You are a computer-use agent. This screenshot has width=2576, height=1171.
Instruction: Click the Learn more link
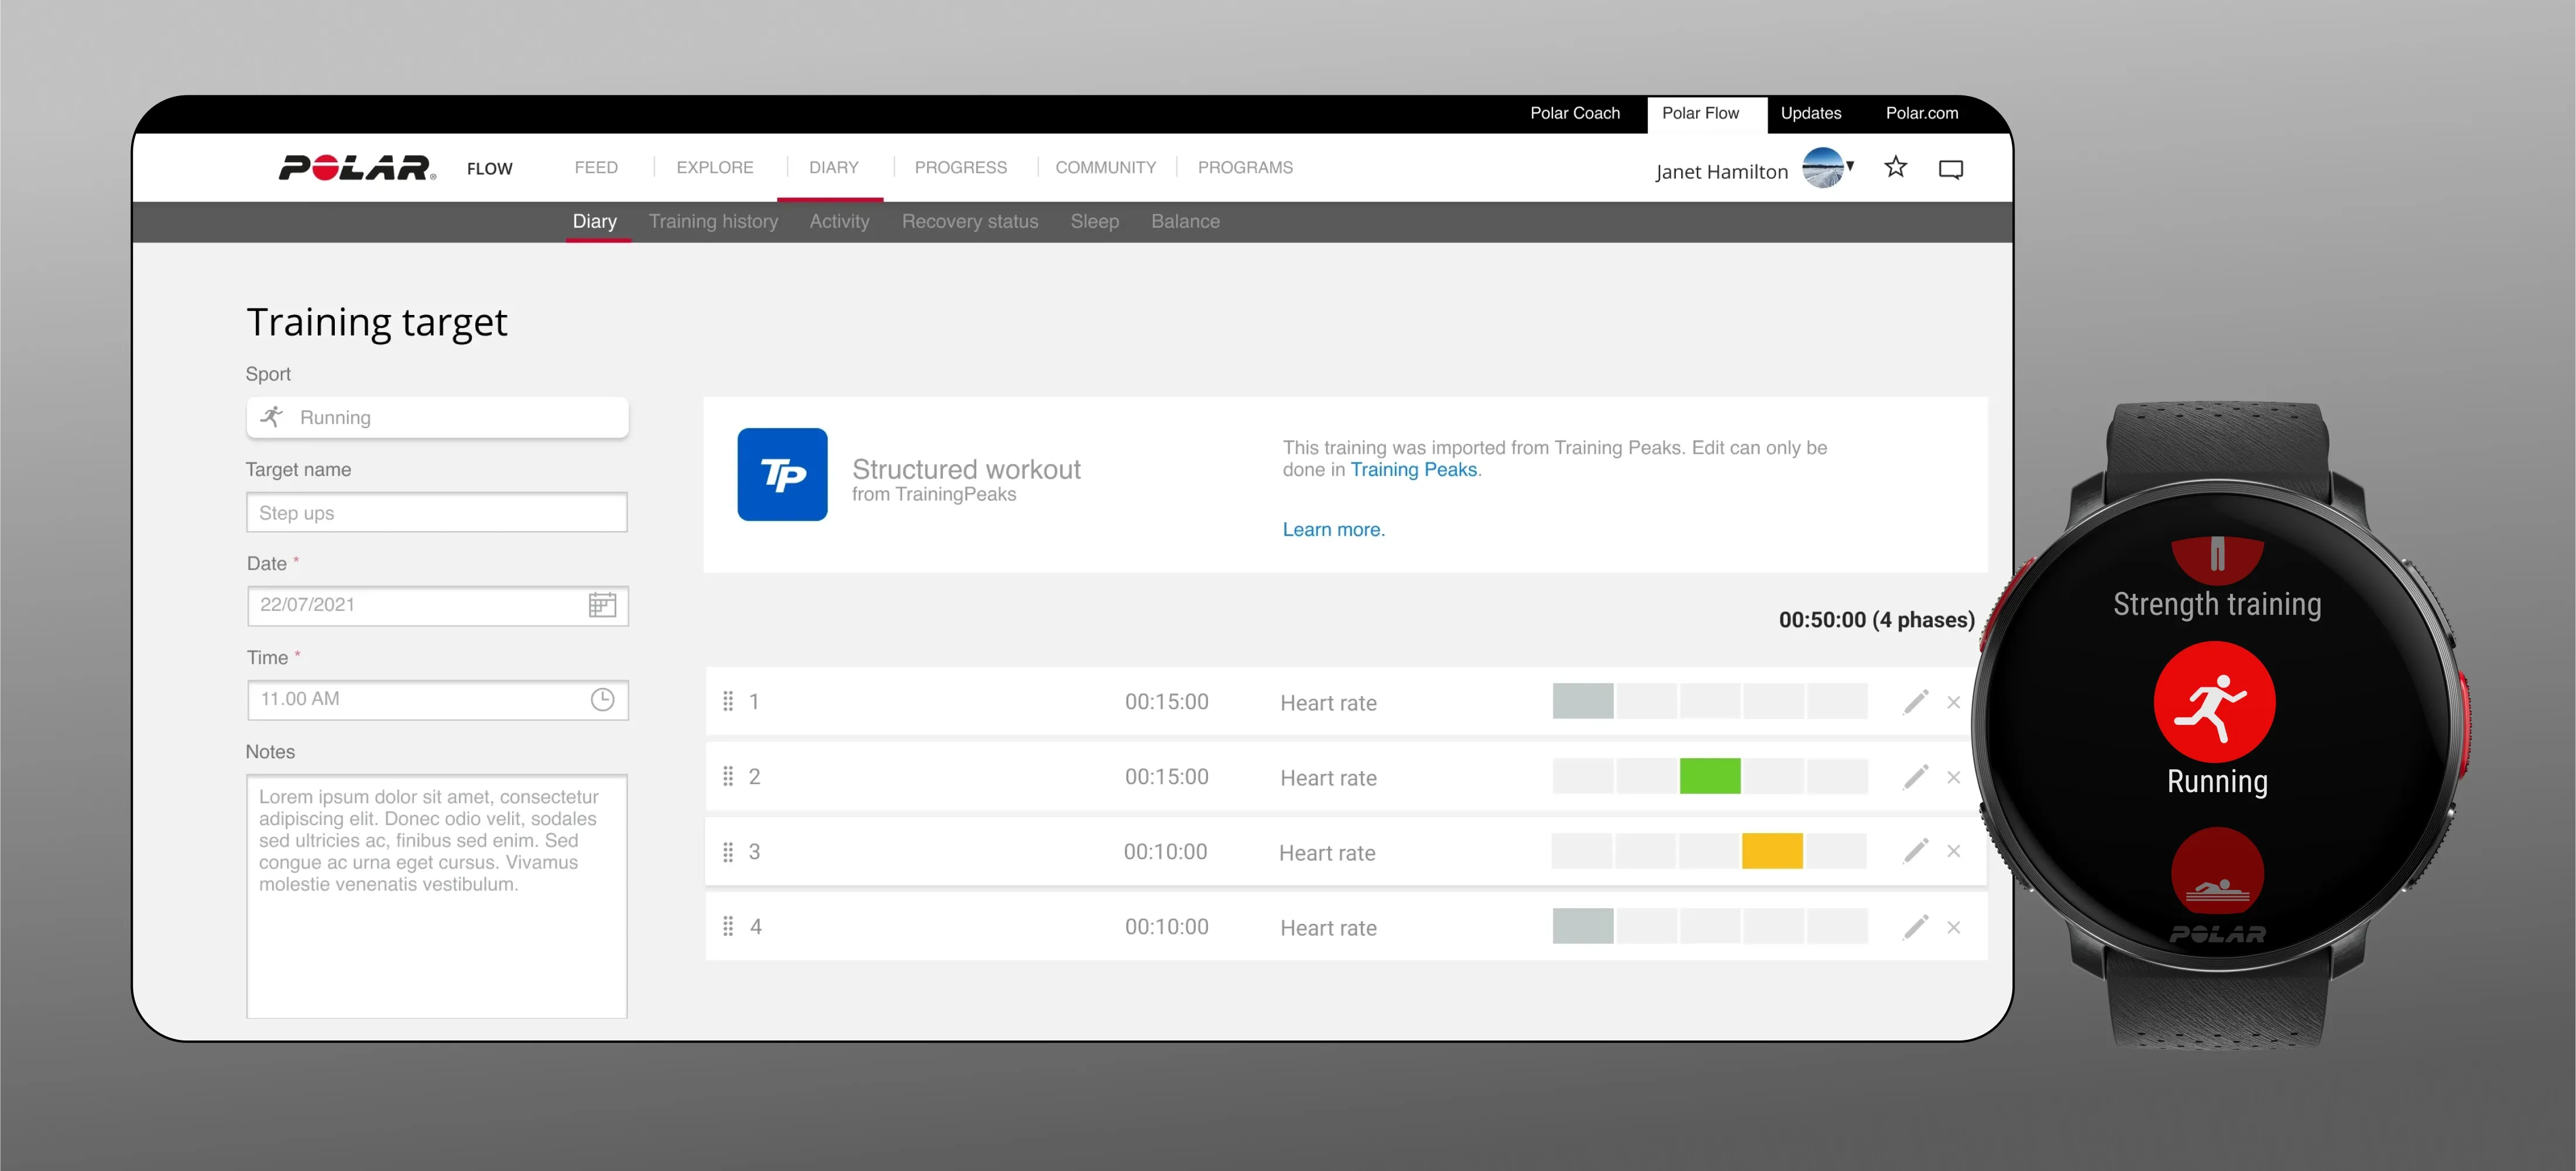[x=1333, y=530]
